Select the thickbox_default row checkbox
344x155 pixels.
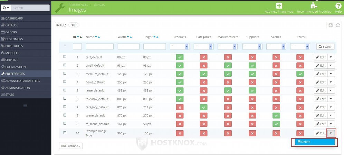tap(65, 98)
